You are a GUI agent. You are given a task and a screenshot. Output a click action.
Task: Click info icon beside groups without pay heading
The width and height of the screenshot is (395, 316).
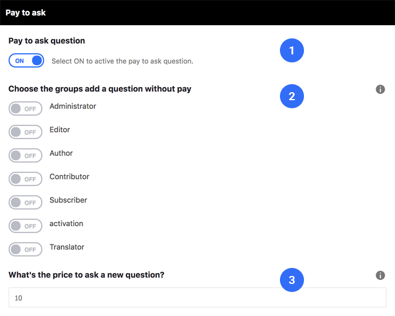pos(380,89)
